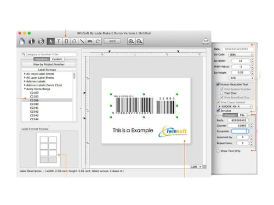Select the Counter tab

coord(230,115)
